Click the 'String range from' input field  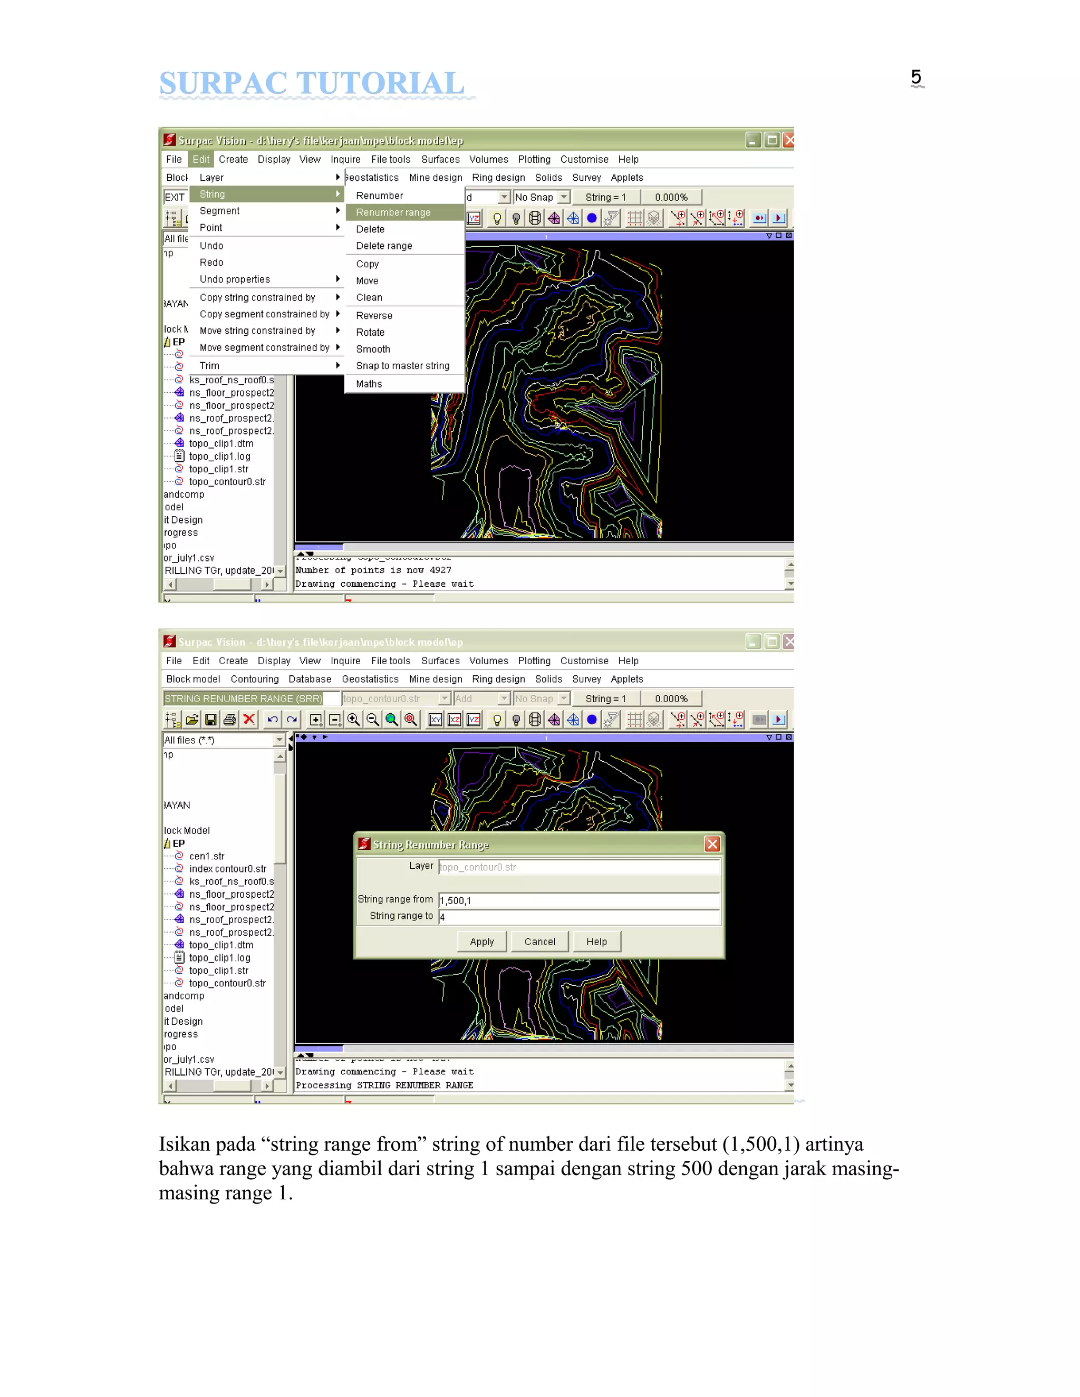tap(578, 900)
